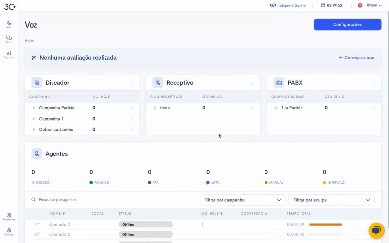Sort by NOME column arrow
Image resolution: width=389 pixels, height=243 pixels.
pyautogui.click(x=64, y=213)
